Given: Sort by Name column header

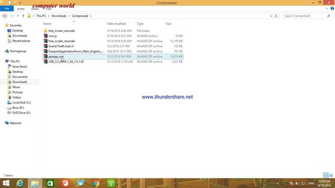Looking at the screenshot, I should (47, 23).
